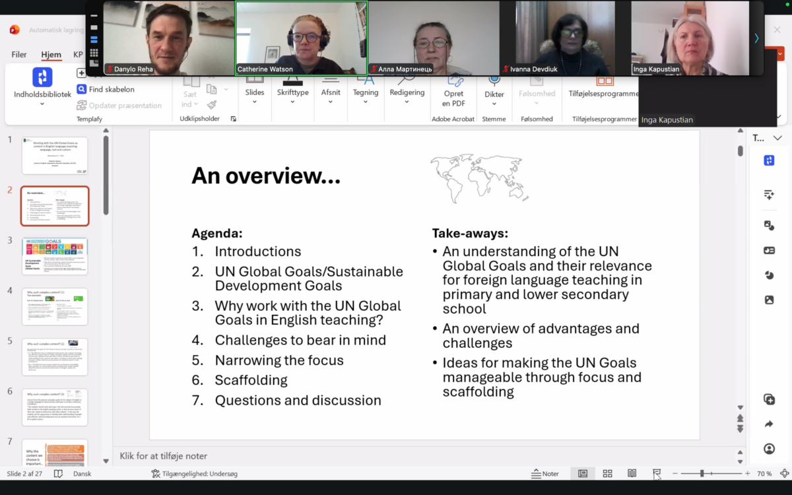Switch to slide sorter view

607,473
